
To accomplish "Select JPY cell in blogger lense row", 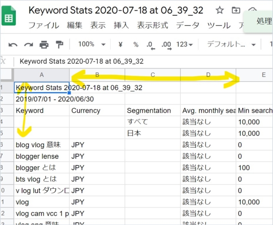I will [97, 156].
